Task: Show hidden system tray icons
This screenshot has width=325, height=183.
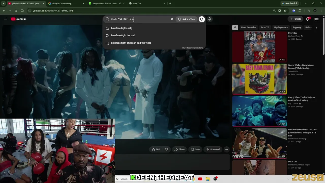Action: tap(288, 179)
